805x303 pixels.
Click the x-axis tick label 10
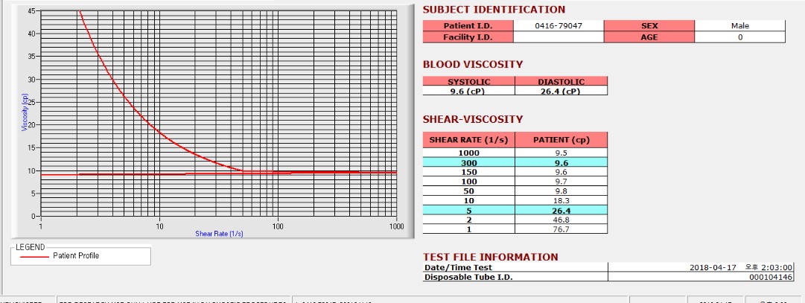[x=159, y=226]
